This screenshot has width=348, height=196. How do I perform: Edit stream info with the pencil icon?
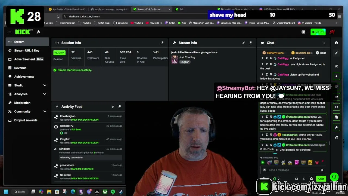[x=244, y=43]
